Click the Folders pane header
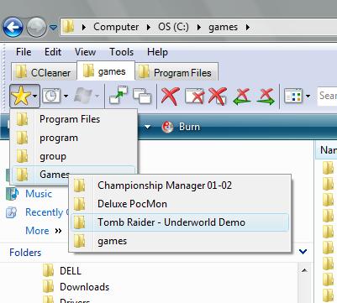The height and width of the screenshot is (303, 337). (x=25, y=253)
